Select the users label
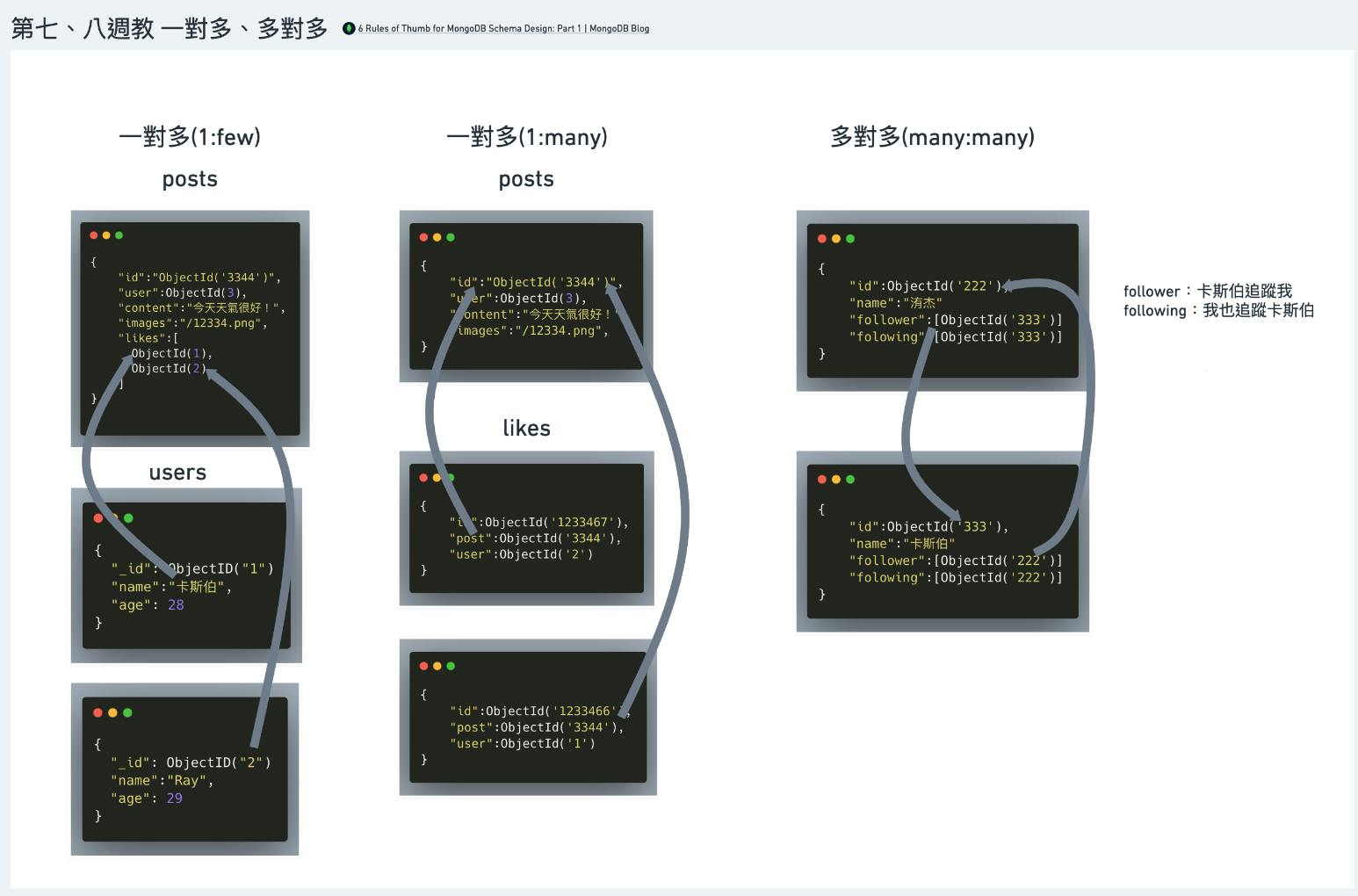The height and width of the screenshot is (896, 1358). click(177, 473)
